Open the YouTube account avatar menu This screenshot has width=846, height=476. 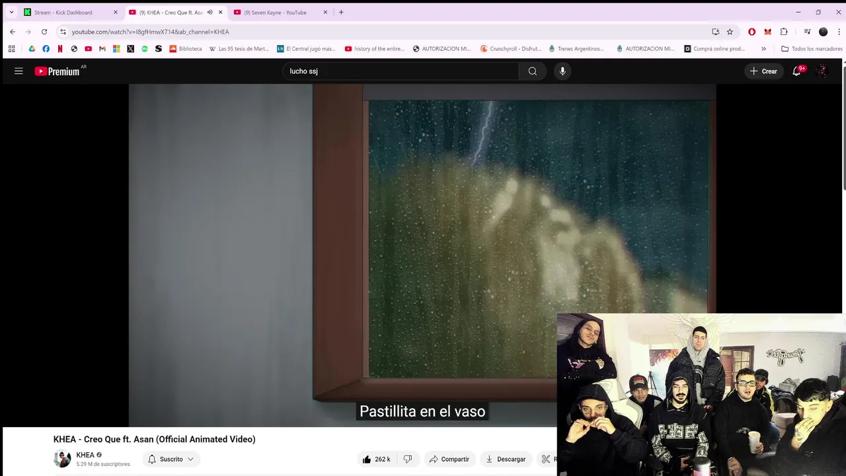click(x=822, y=71)
